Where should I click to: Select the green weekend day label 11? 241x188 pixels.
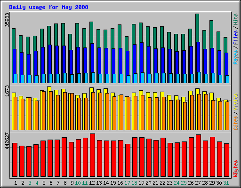coord(85,183)
